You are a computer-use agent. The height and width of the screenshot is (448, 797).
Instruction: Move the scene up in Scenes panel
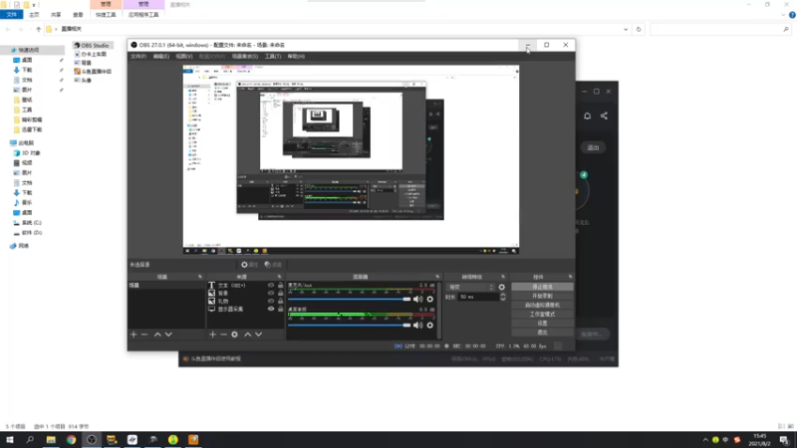tap(157, 335)
